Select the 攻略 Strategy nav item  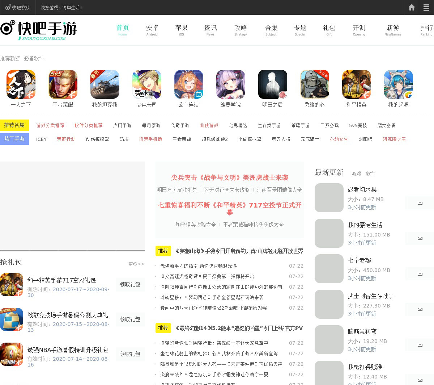241,30
